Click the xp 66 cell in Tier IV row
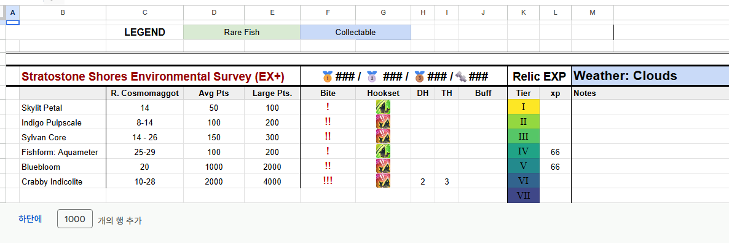 click(555, 152)
